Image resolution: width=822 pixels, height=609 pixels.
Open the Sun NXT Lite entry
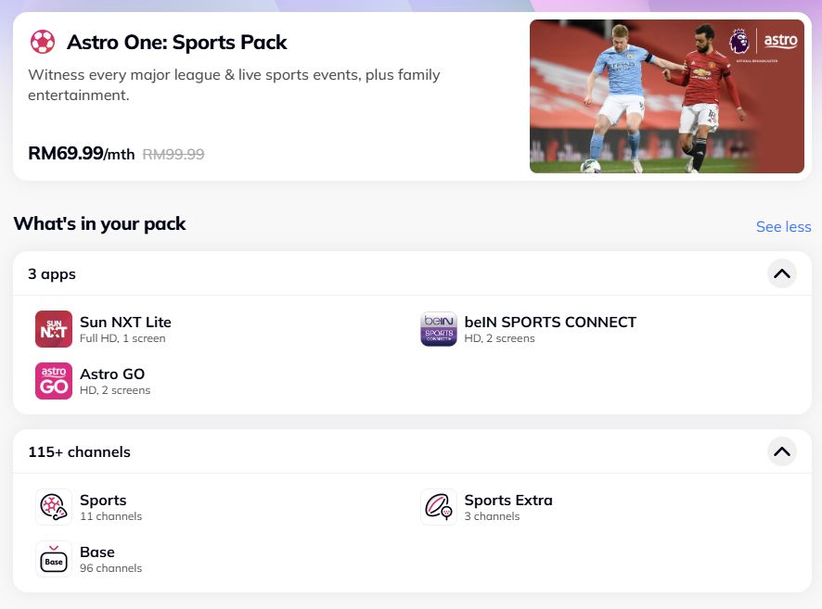pos(125,323)
